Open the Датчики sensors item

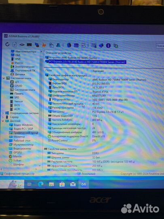coord(20,74)
